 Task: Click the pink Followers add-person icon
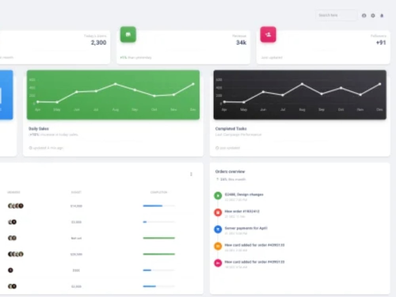(268, 34)
